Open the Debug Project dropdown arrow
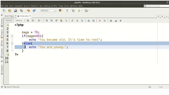This screenshot has height=95, width=169. pyautogui.click(x=89, y=11)
